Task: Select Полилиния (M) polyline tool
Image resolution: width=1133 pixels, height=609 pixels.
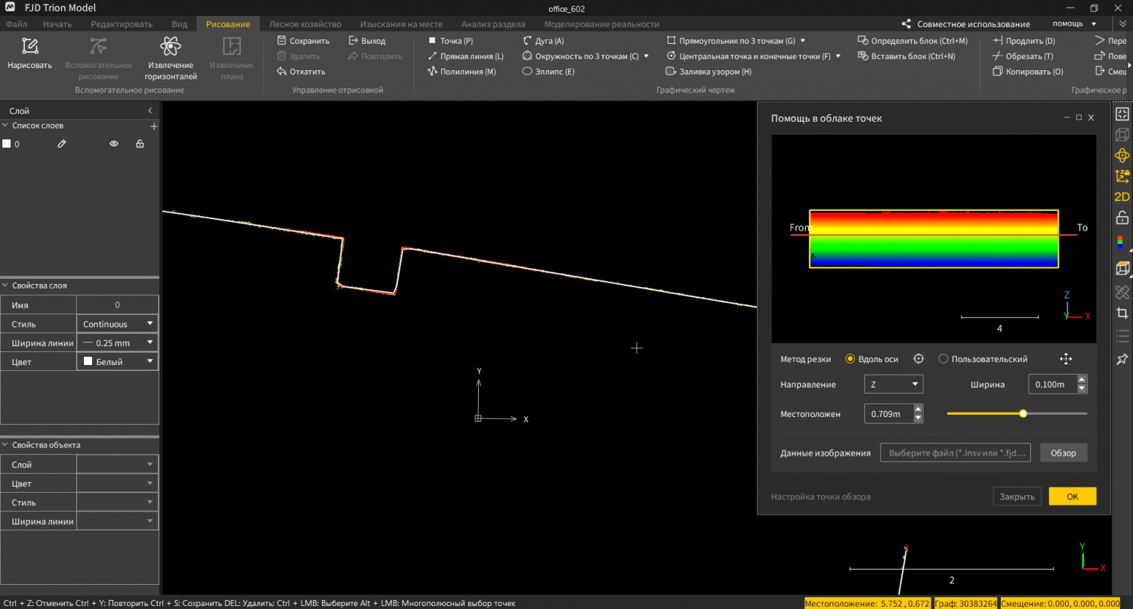Action: [462, 72]
